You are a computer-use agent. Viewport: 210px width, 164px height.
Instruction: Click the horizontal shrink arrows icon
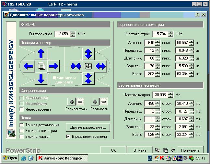(x=76, y=66)
